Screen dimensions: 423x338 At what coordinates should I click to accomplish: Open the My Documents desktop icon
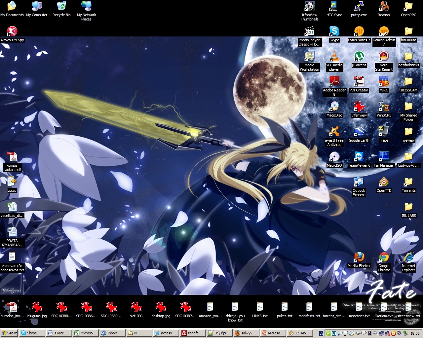12,9
